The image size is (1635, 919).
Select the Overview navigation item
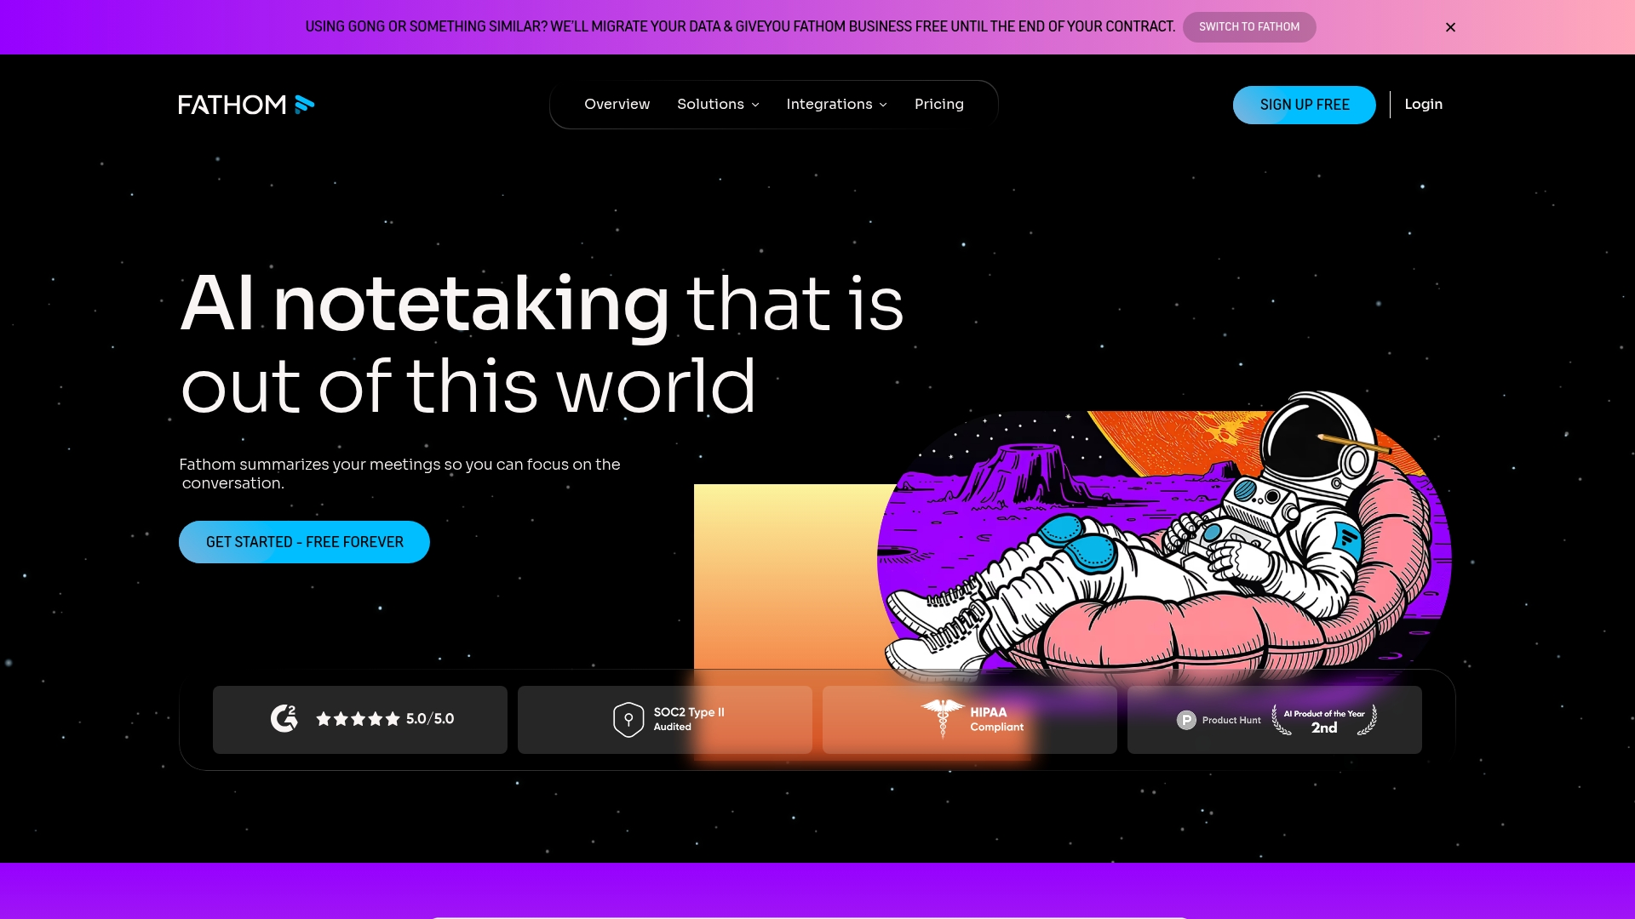point(617,104)
